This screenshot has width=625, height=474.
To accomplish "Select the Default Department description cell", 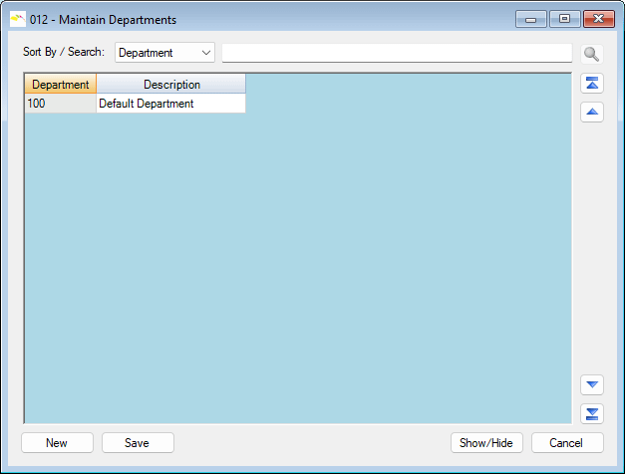I will point(170,104).
